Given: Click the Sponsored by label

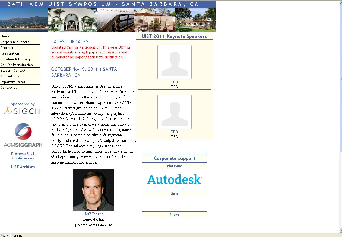Looking at the screenshot, I should pos(23,104).
